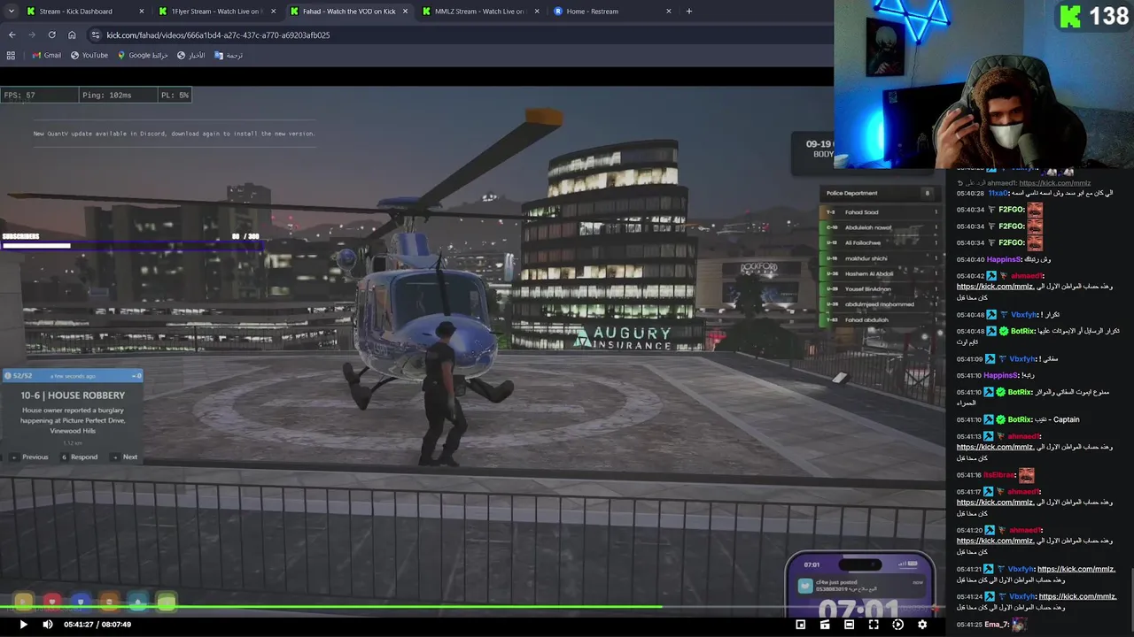Viewport: 1134px width, 637px height.
Task: Close the Fahad VOD tab
Action: pos(405,12)
